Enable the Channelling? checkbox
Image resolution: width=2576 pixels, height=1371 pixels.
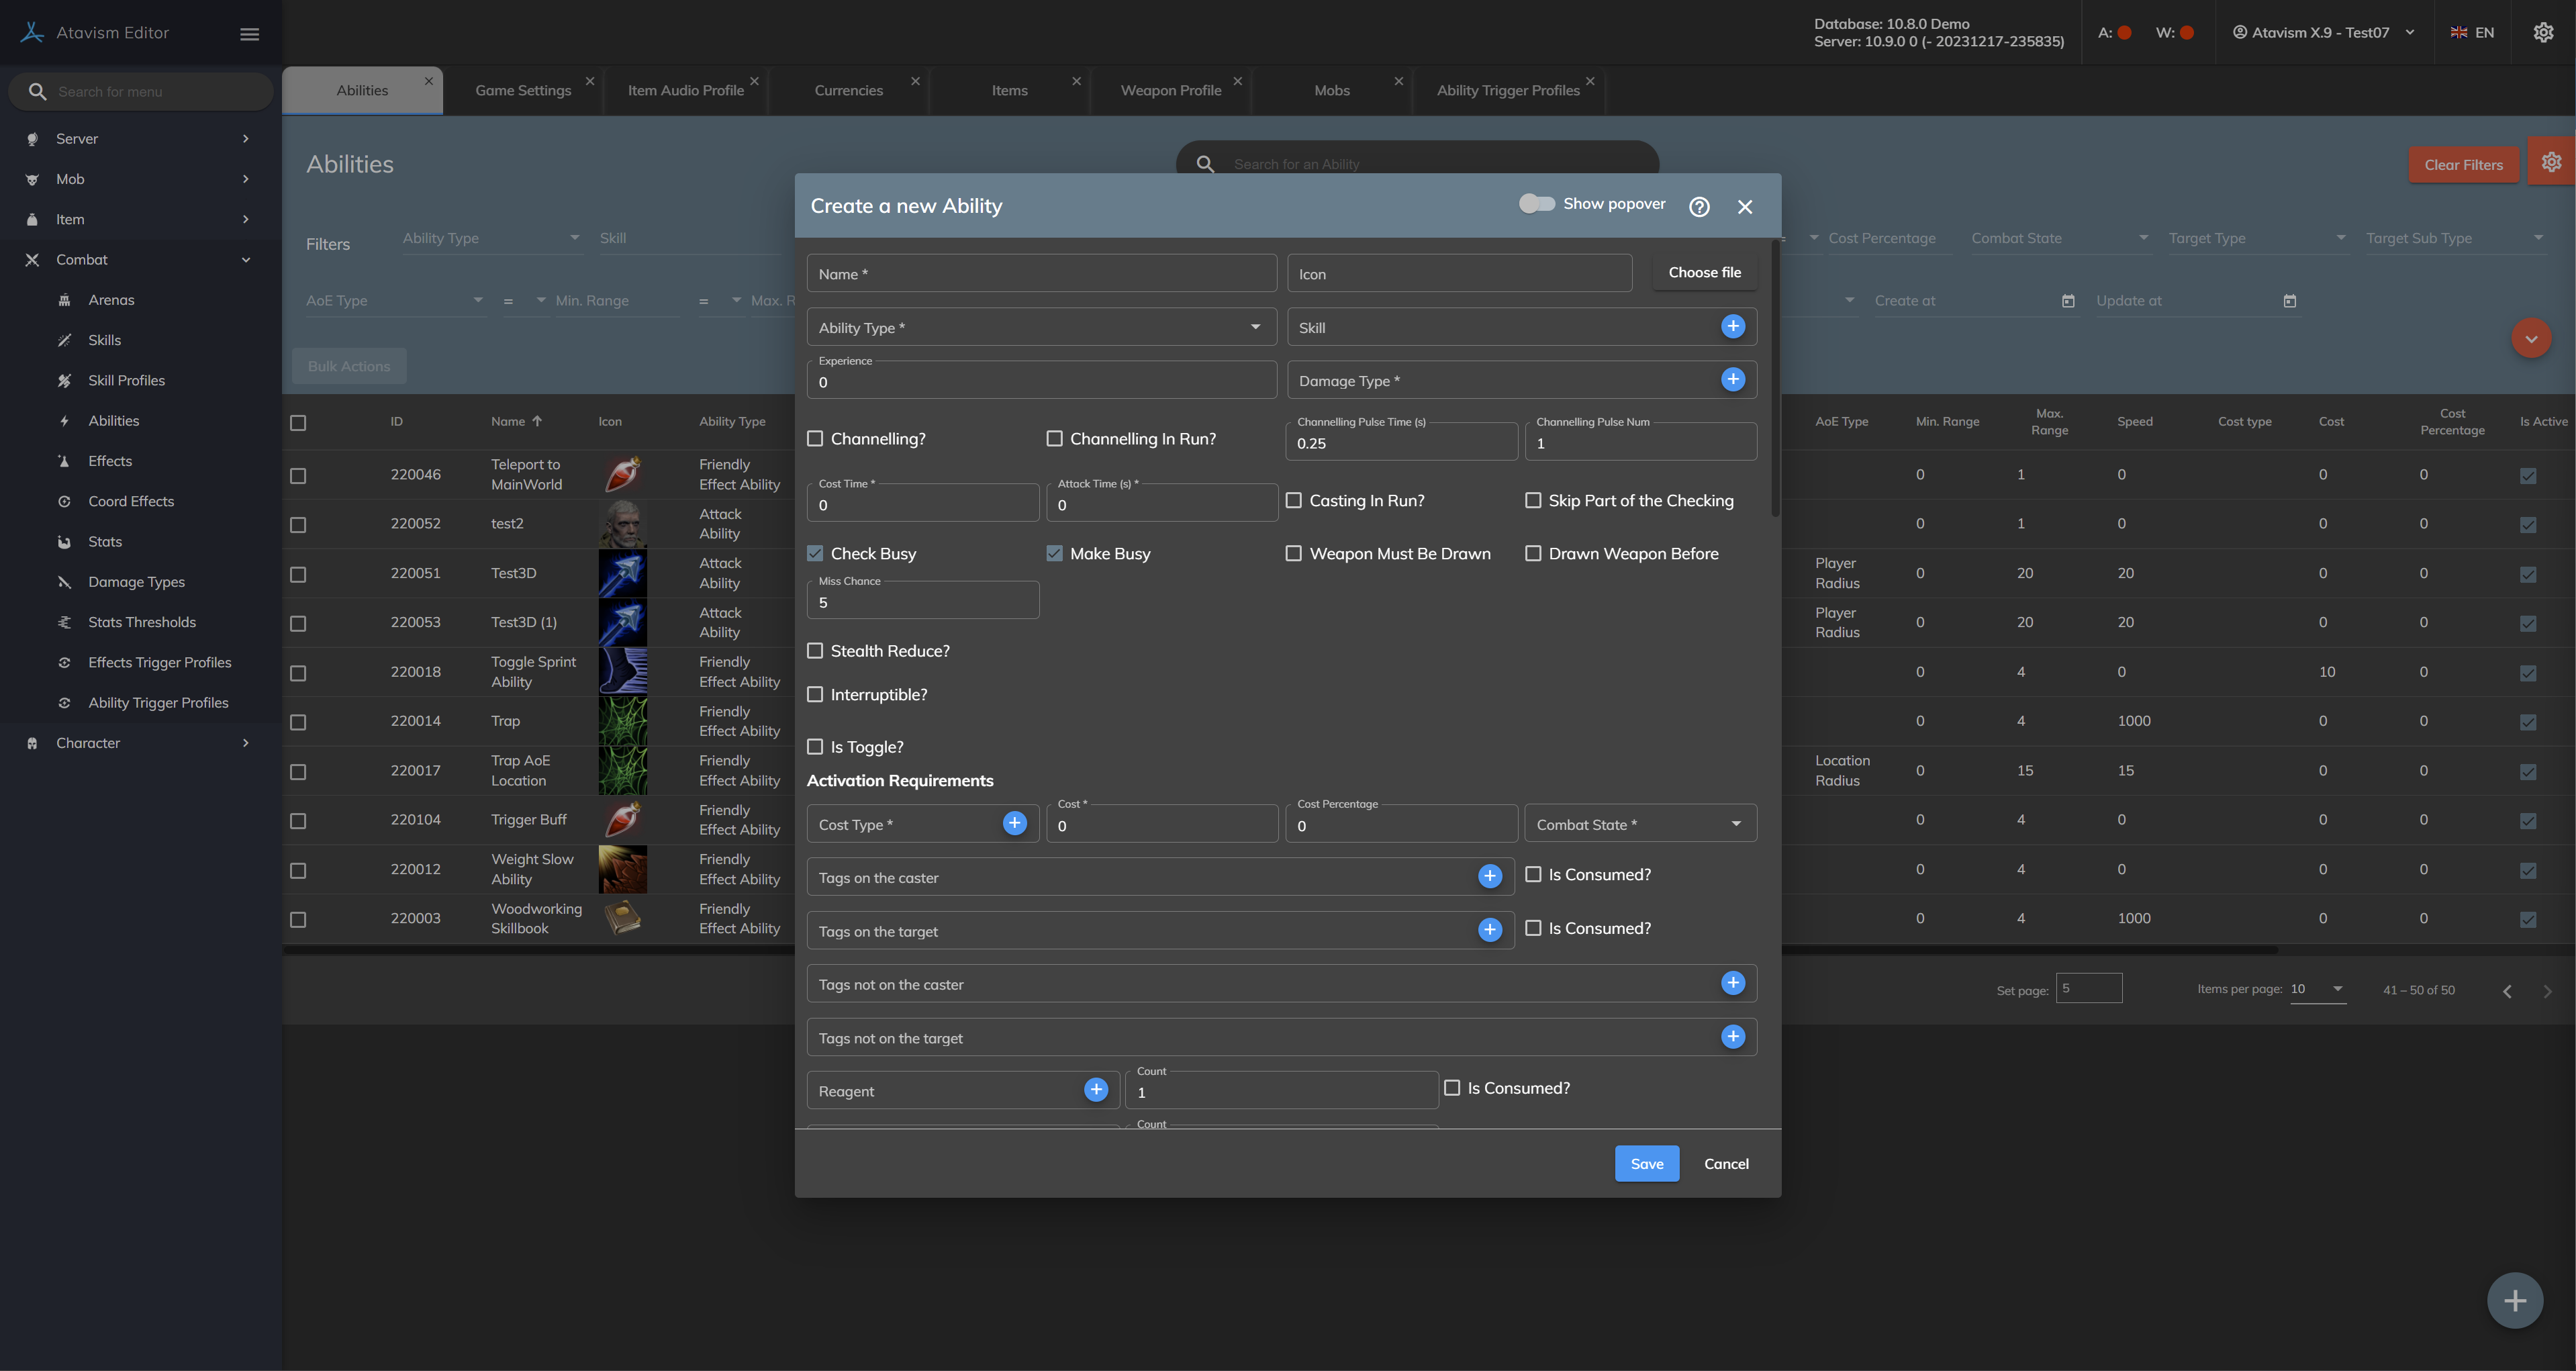tap(815, 438)
